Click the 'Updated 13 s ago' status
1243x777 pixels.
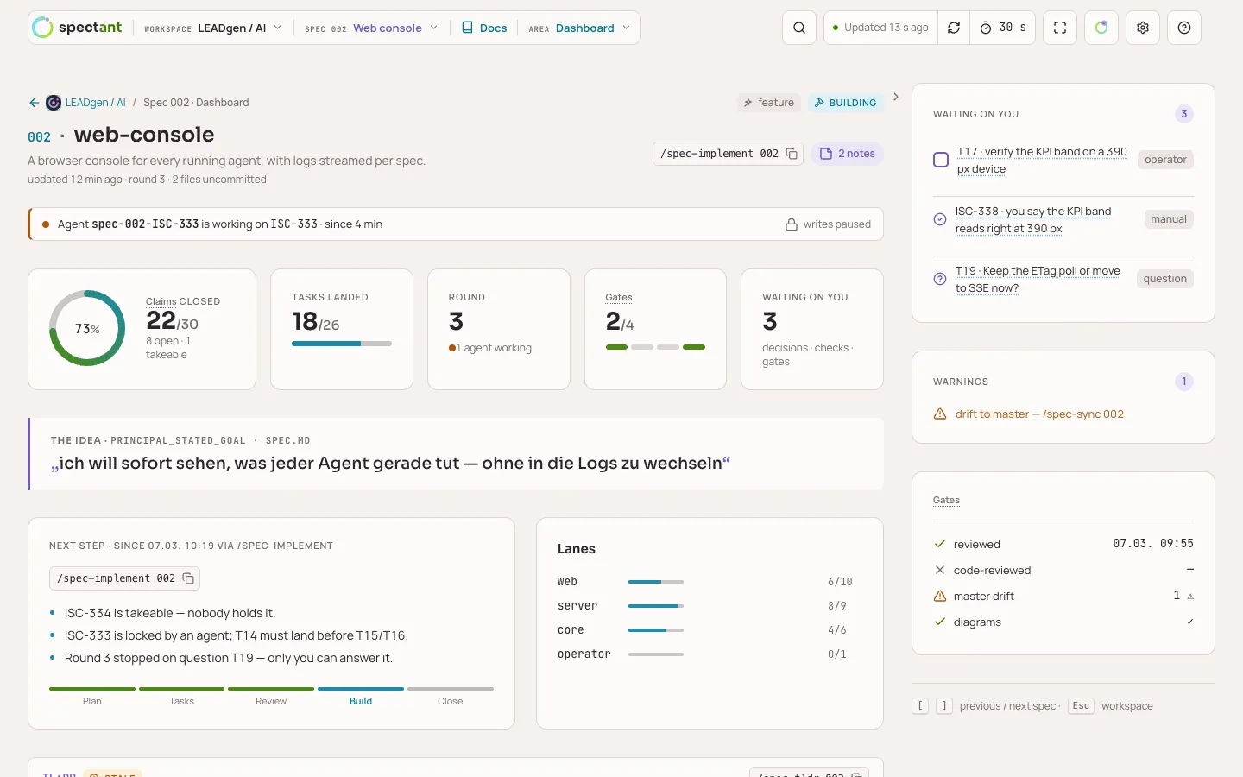click(880, 28)
